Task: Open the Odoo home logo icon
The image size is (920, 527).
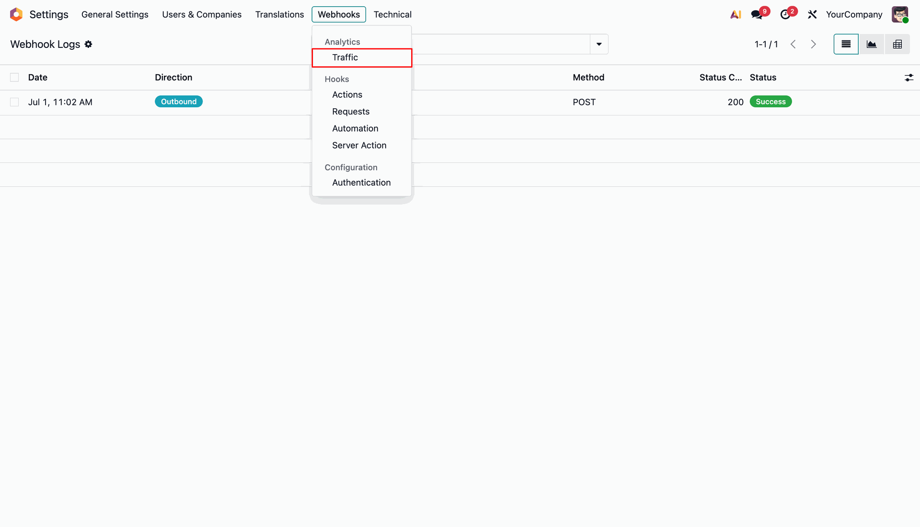Action: [x=16, y=14]
